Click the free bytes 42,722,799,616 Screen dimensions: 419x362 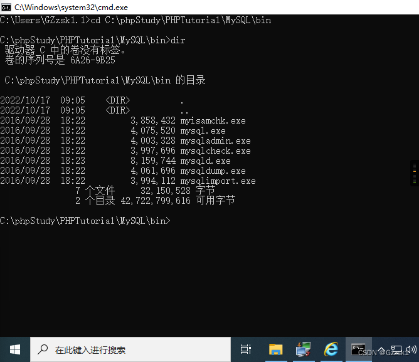156,201
